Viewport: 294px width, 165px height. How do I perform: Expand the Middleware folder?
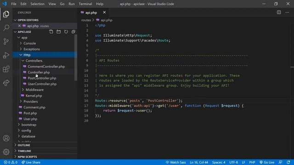45,90
